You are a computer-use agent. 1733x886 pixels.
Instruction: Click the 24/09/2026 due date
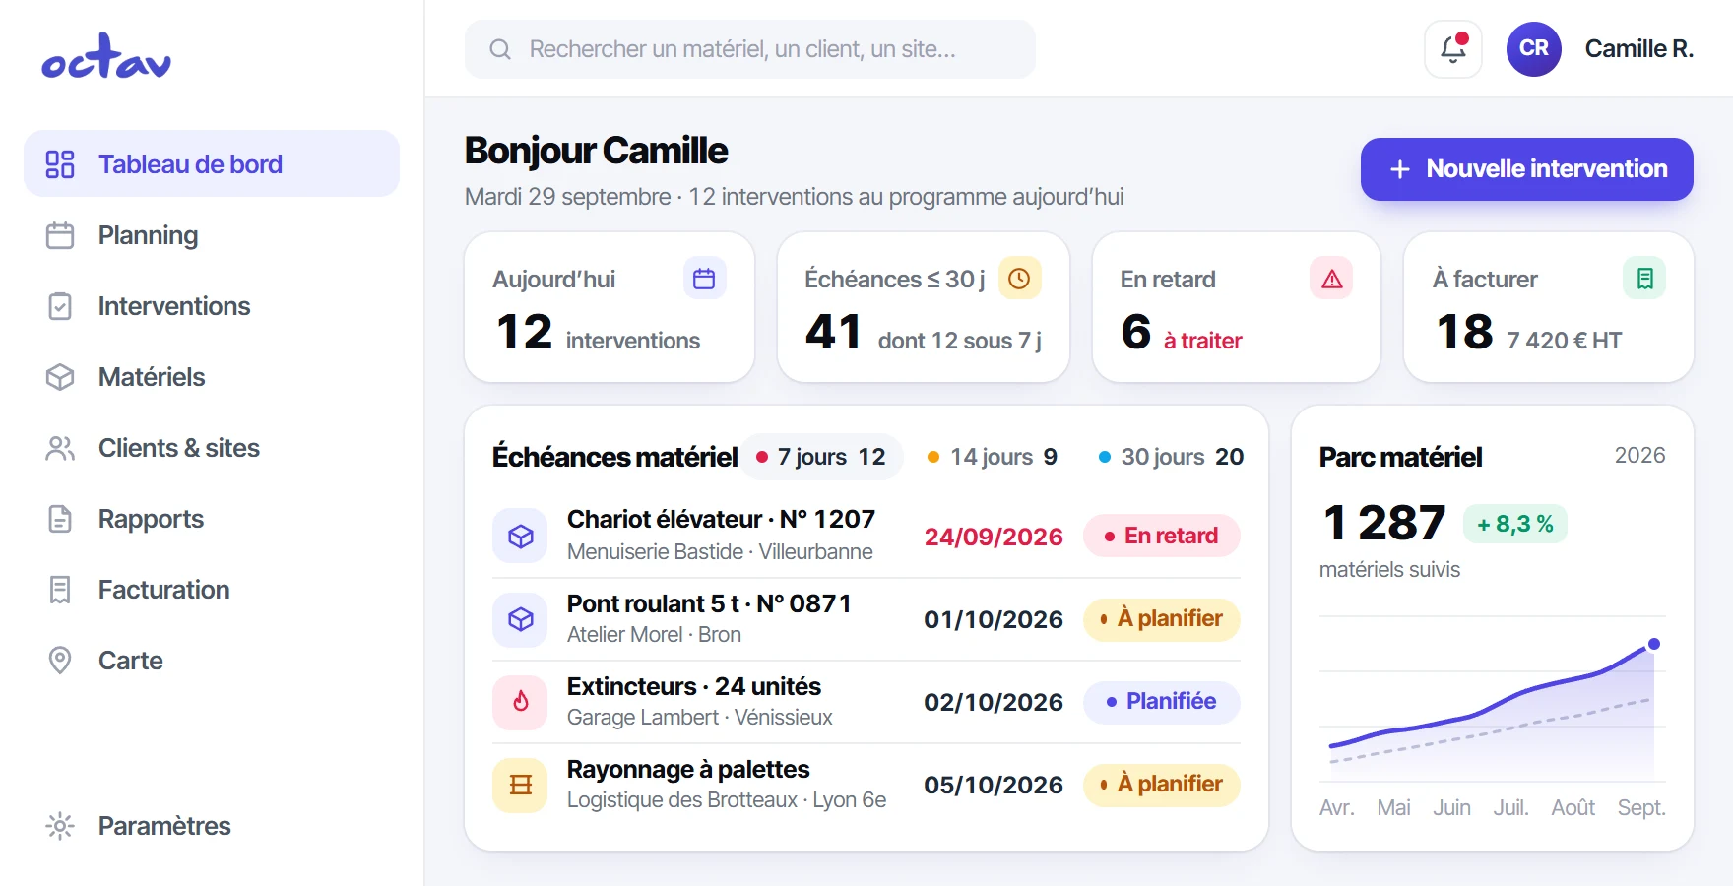pyautogui.click(x=994, y=537)
